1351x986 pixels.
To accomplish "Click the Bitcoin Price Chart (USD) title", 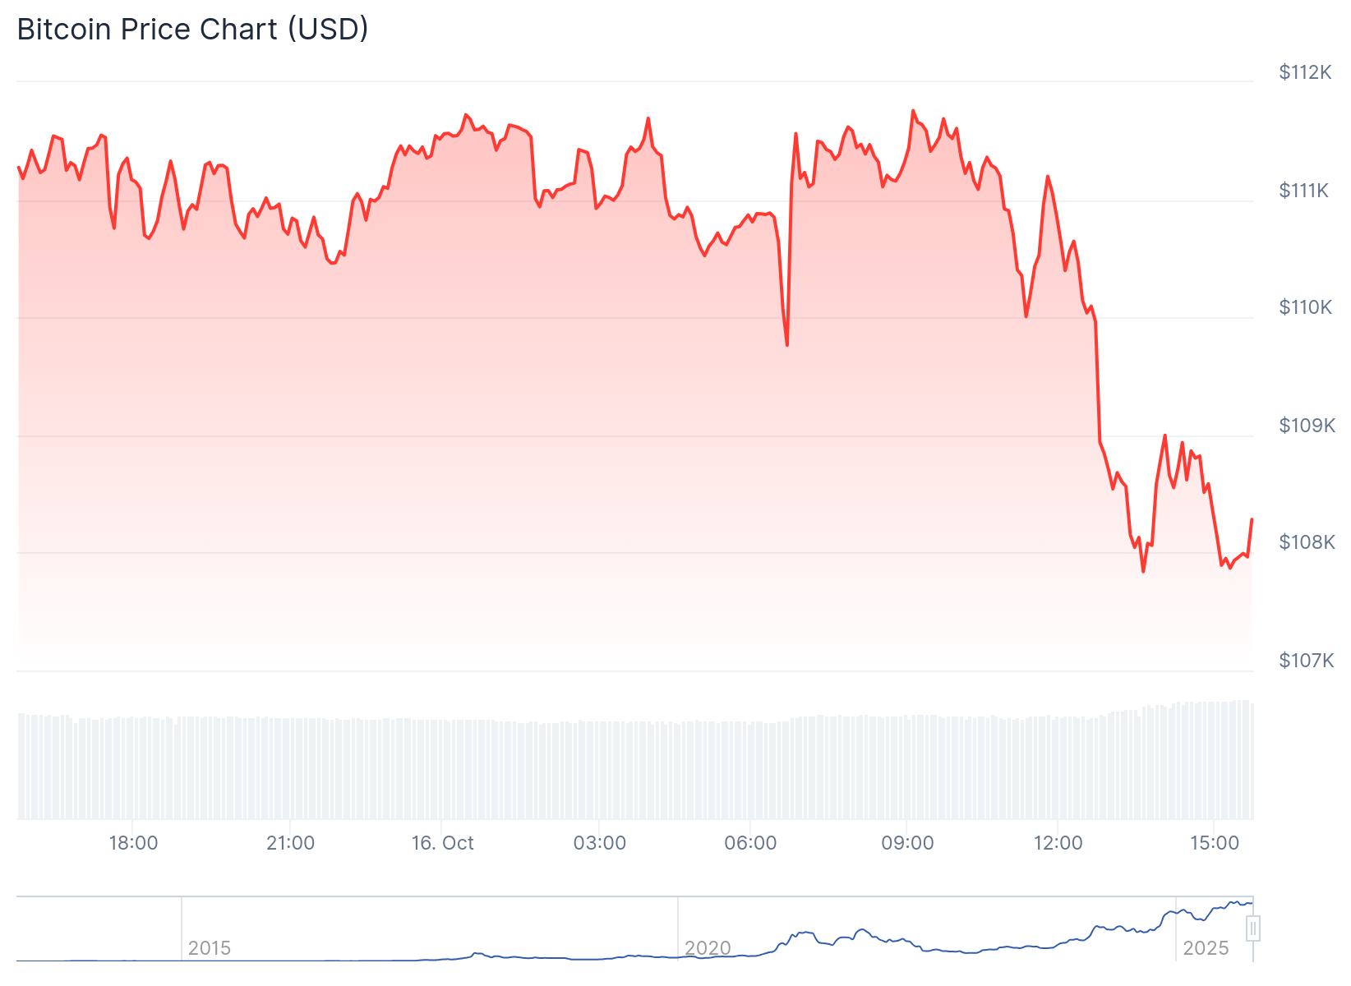I will 193,30.
